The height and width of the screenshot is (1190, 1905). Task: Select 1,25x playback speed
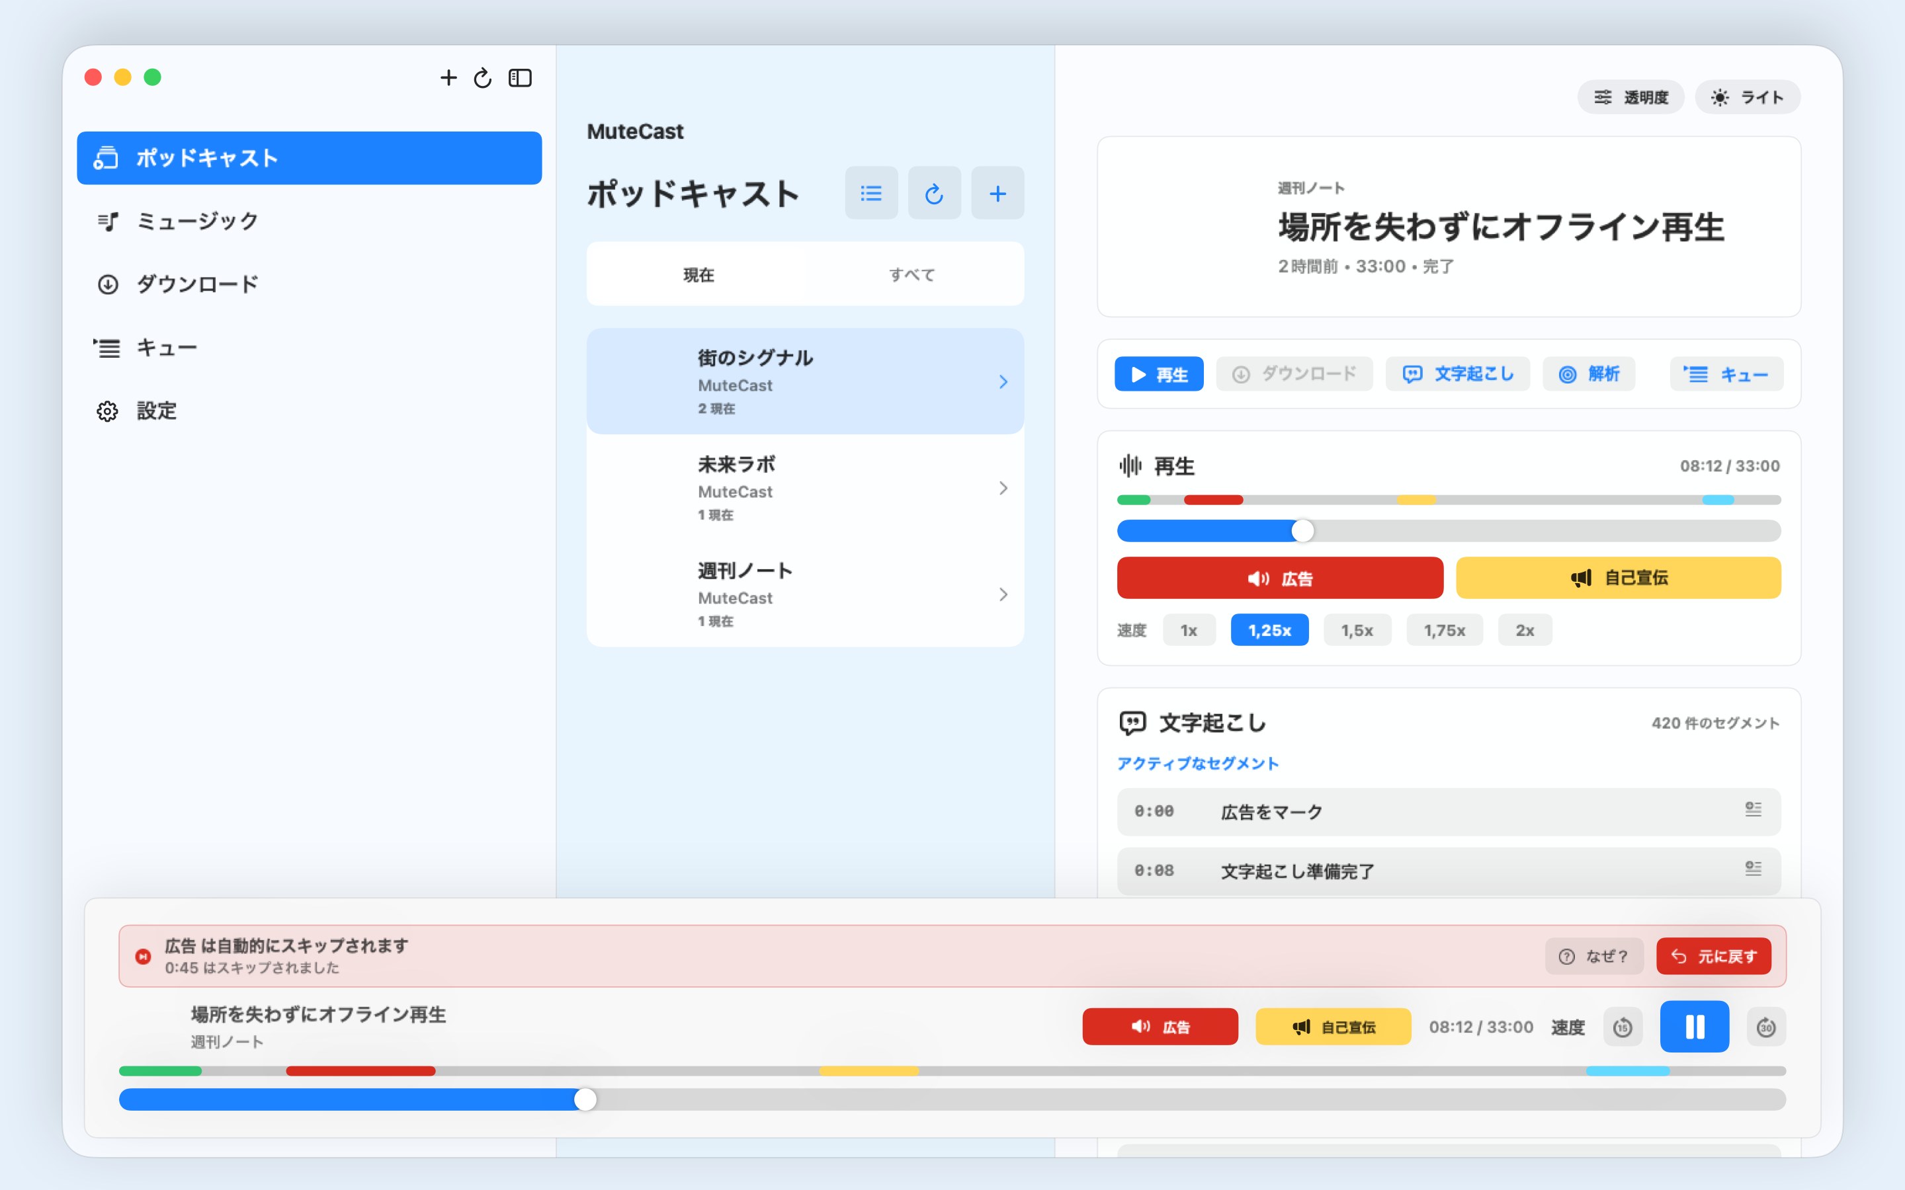[x=1269, y=629]
